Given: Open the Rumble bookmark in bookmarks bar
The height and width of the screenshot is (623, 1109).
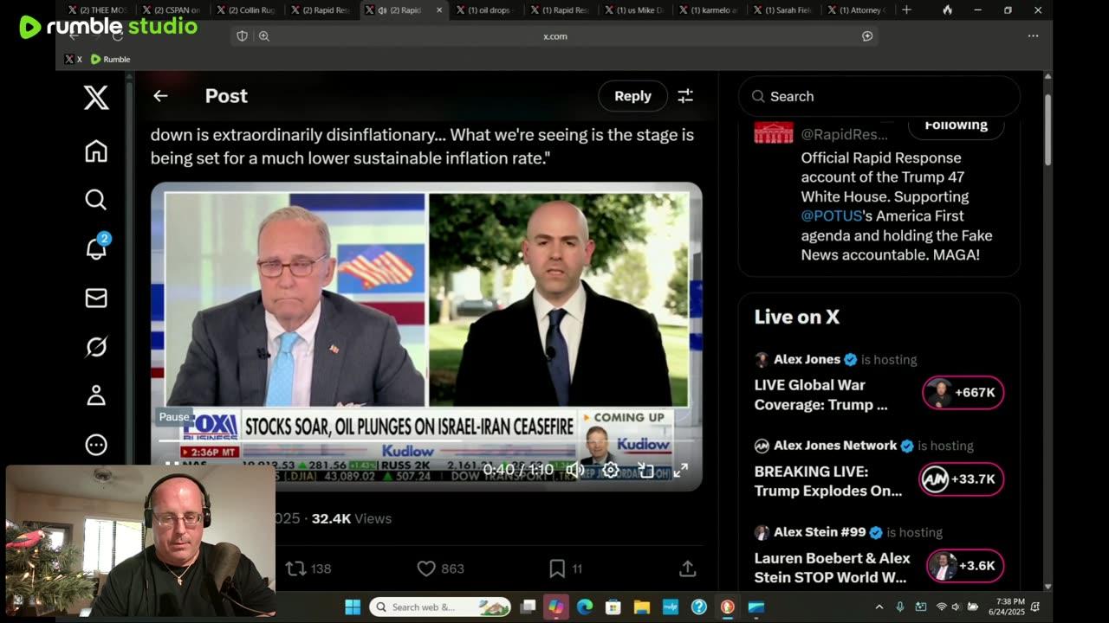Looking at the screenshot, I should [111, 59].
